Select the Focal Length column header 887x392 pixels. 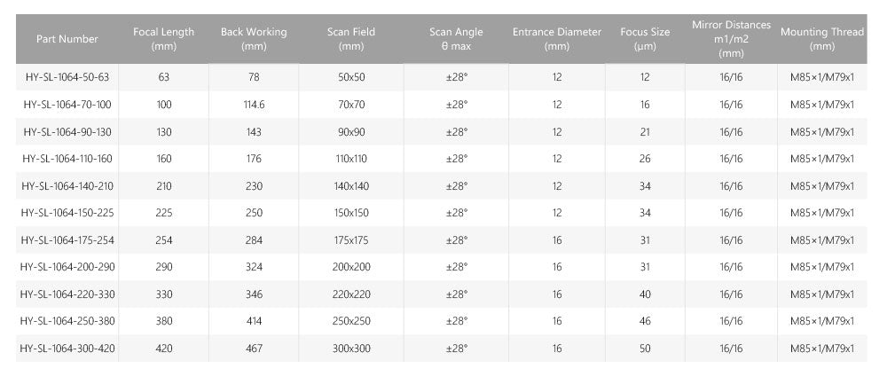(x=163, y=39)
